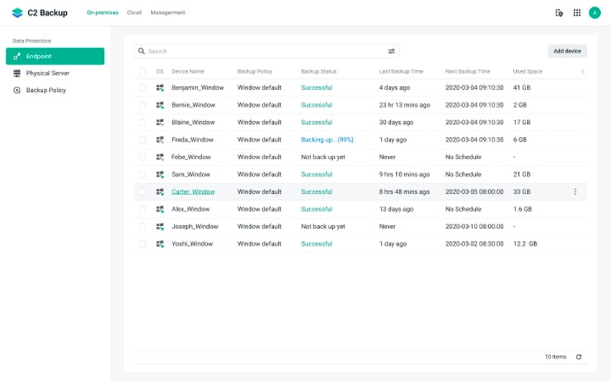Open more options for Carter_Window row
611x381 pixels.
pyautogui.click(x=575, y=192)
